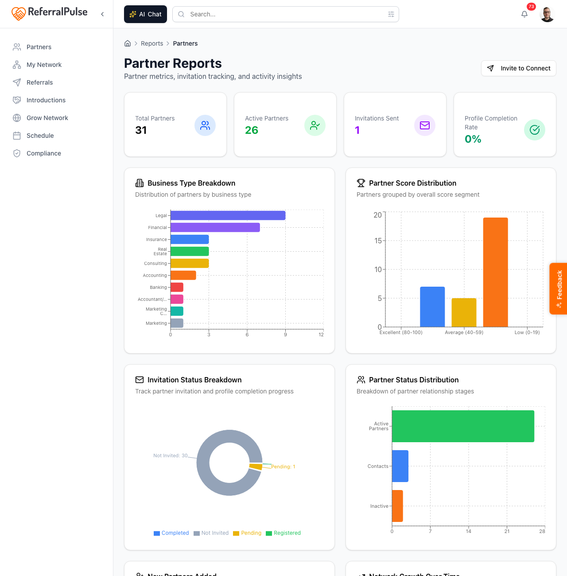
Task: Go to Reports breadcrumb link
Action: click(x=152, y=43)
